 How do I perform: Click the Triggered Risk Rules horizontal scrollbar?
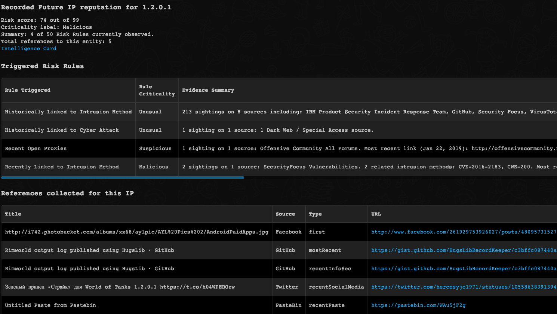point(123,178)
